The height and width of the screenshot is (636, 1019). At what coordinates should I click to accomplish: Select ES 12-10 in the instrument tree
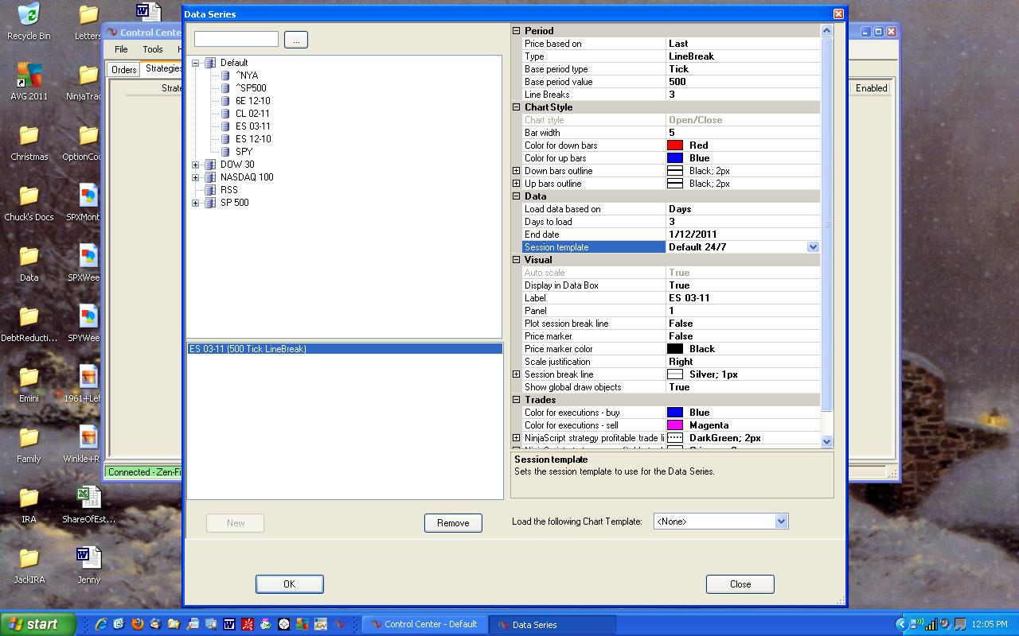252,139
